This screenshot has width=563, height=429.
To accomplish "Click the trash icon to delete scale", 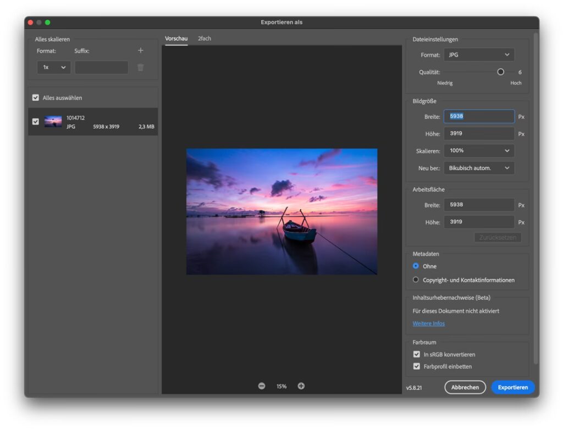I will pos(140,67).
